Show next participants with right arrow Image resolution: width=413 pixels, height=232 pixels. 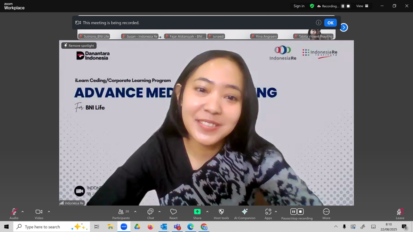tap(344, 27)
